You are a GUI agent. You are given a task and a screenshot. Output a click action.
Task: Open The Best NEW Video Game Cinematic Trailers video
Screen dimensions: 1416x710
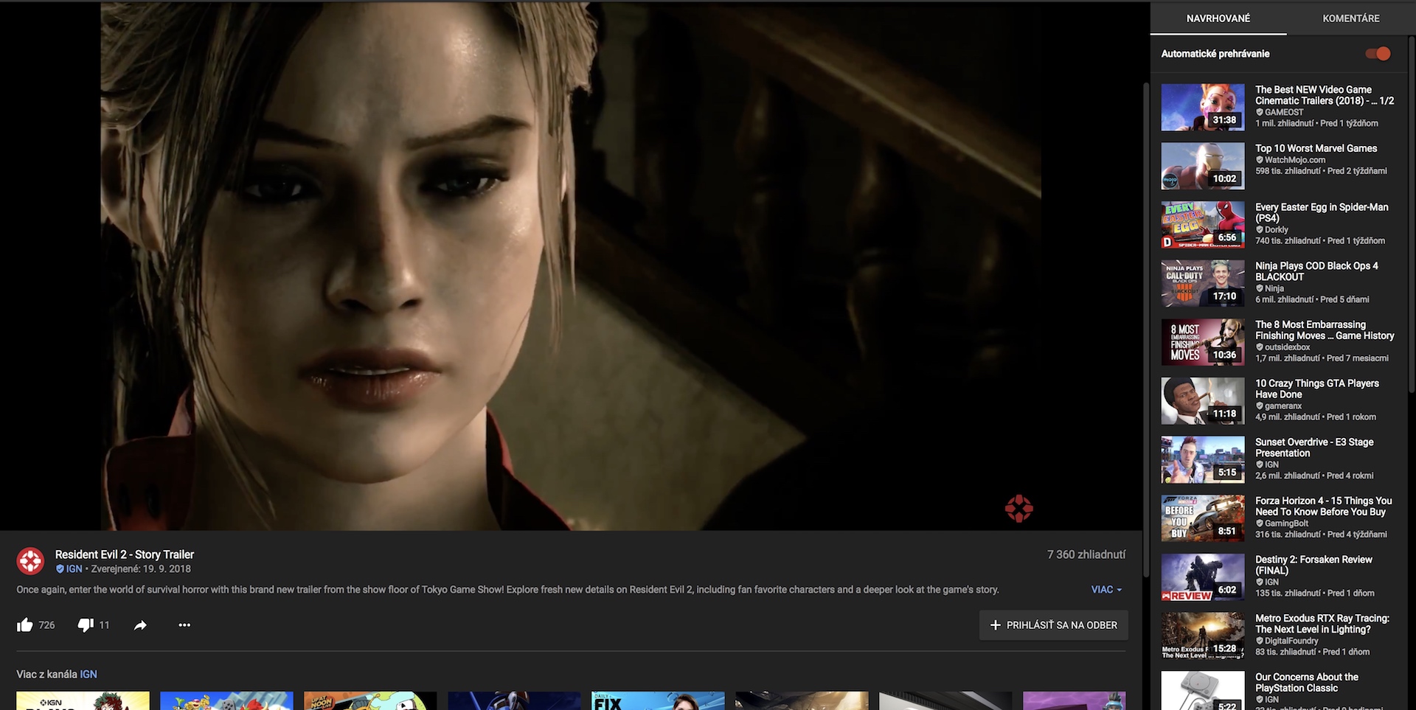click(1325, 95)
